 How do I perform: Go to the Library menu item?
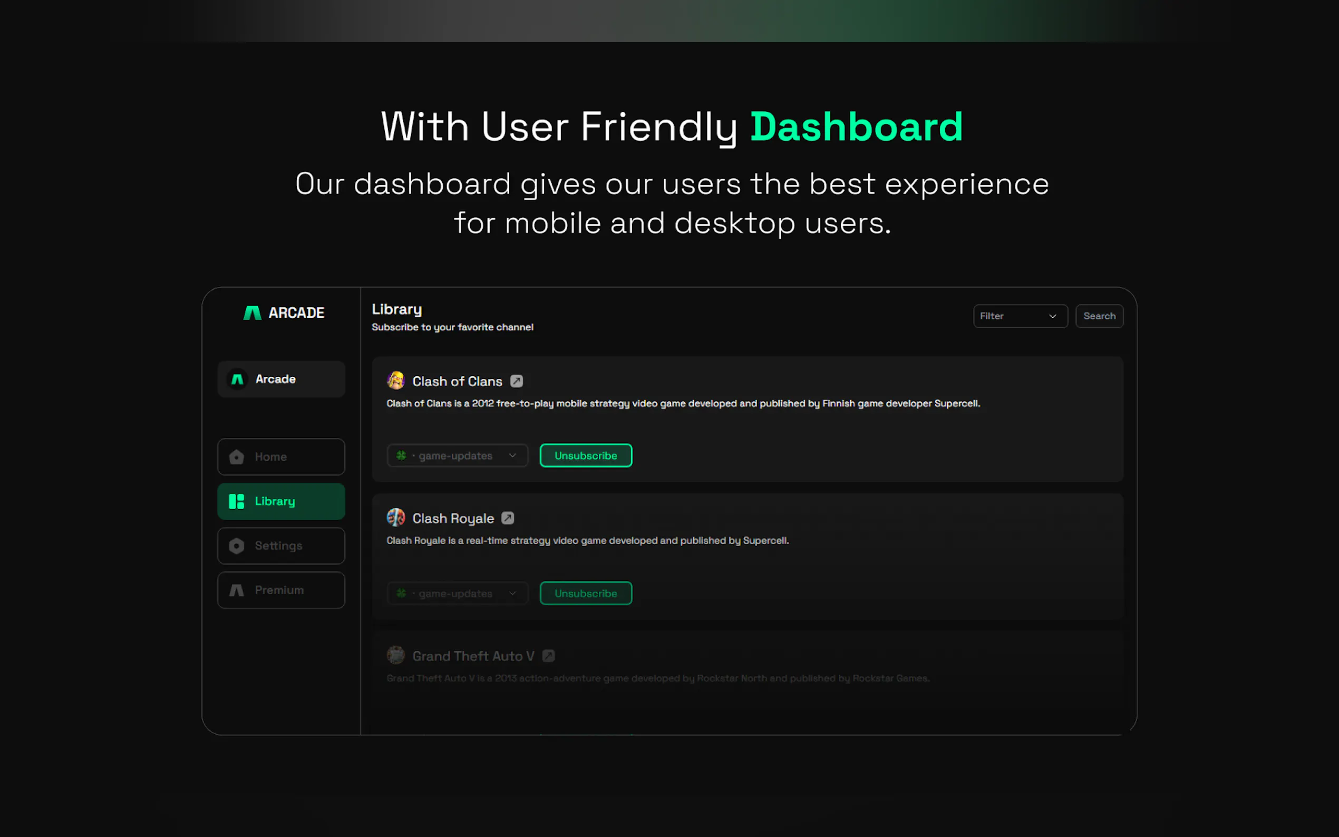point(281,502)
